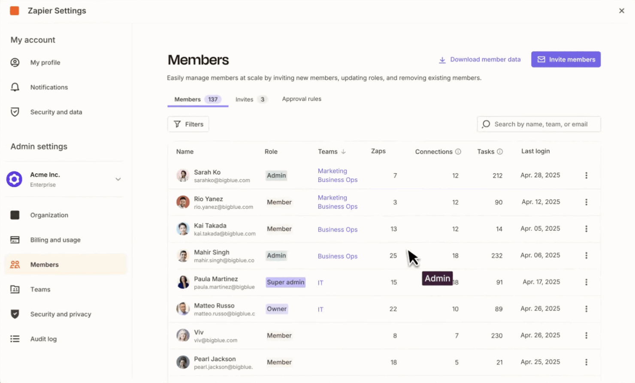Click the My profile icon
This screenshot has width=635, height=383.
tap(15, 62)
